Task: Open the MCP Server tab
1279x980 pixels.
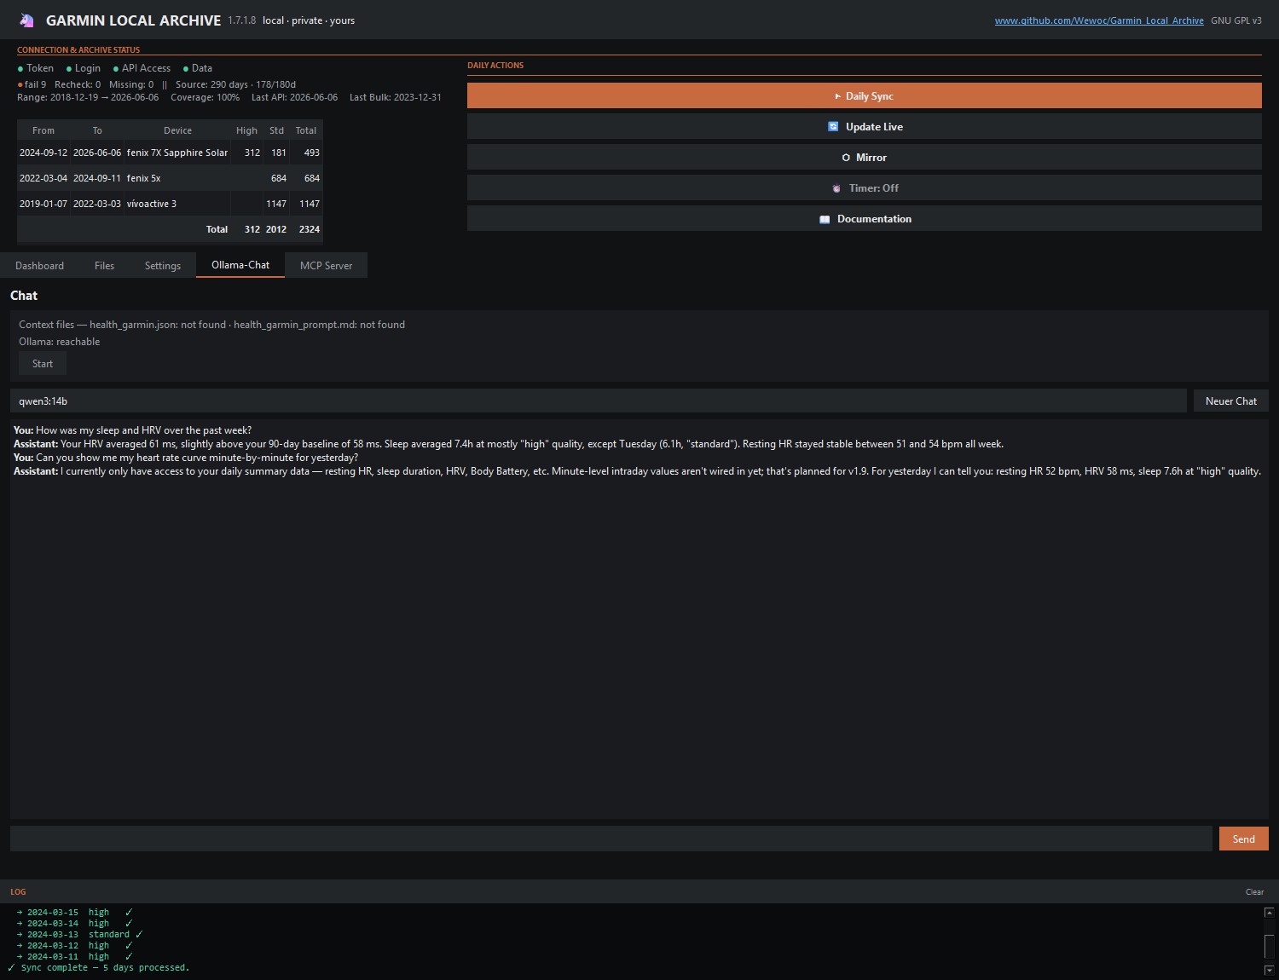Action: 326,265
